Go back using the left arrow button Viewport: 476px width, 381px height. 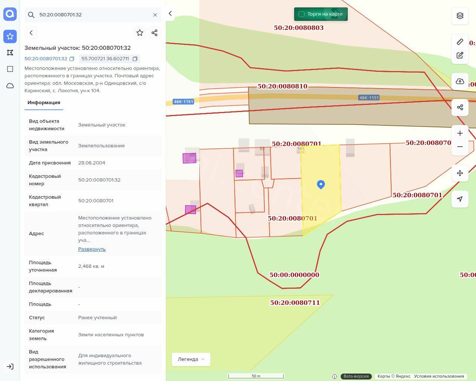pos(31,33)
